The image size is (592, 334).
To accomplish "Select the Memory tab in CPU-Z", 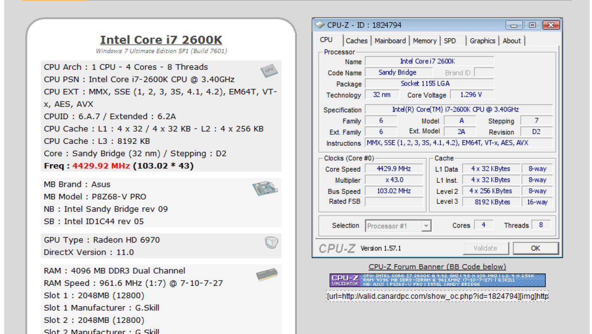I will 425,41.
